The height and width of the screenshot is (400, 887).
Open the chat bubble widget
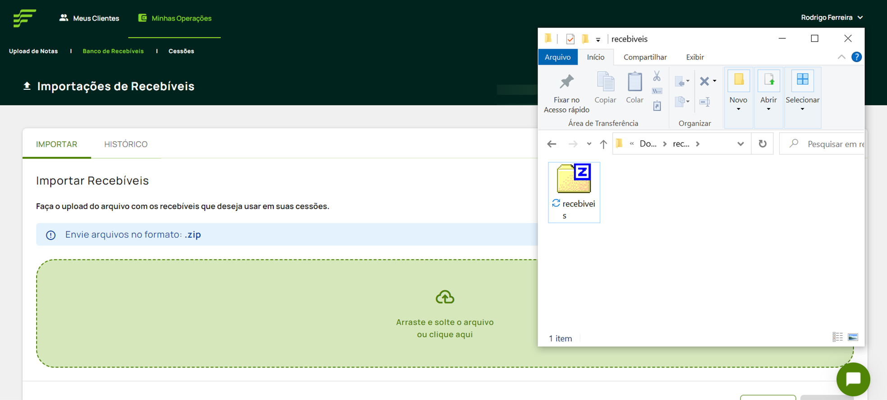pyautogui.click(x=853, y=379)
